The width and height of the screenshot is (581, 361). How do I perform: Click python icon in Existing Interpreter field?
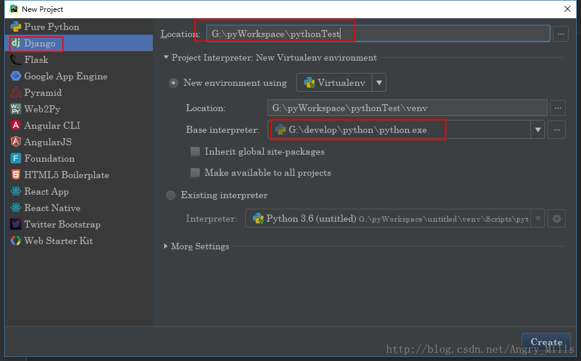click(258, 219)
